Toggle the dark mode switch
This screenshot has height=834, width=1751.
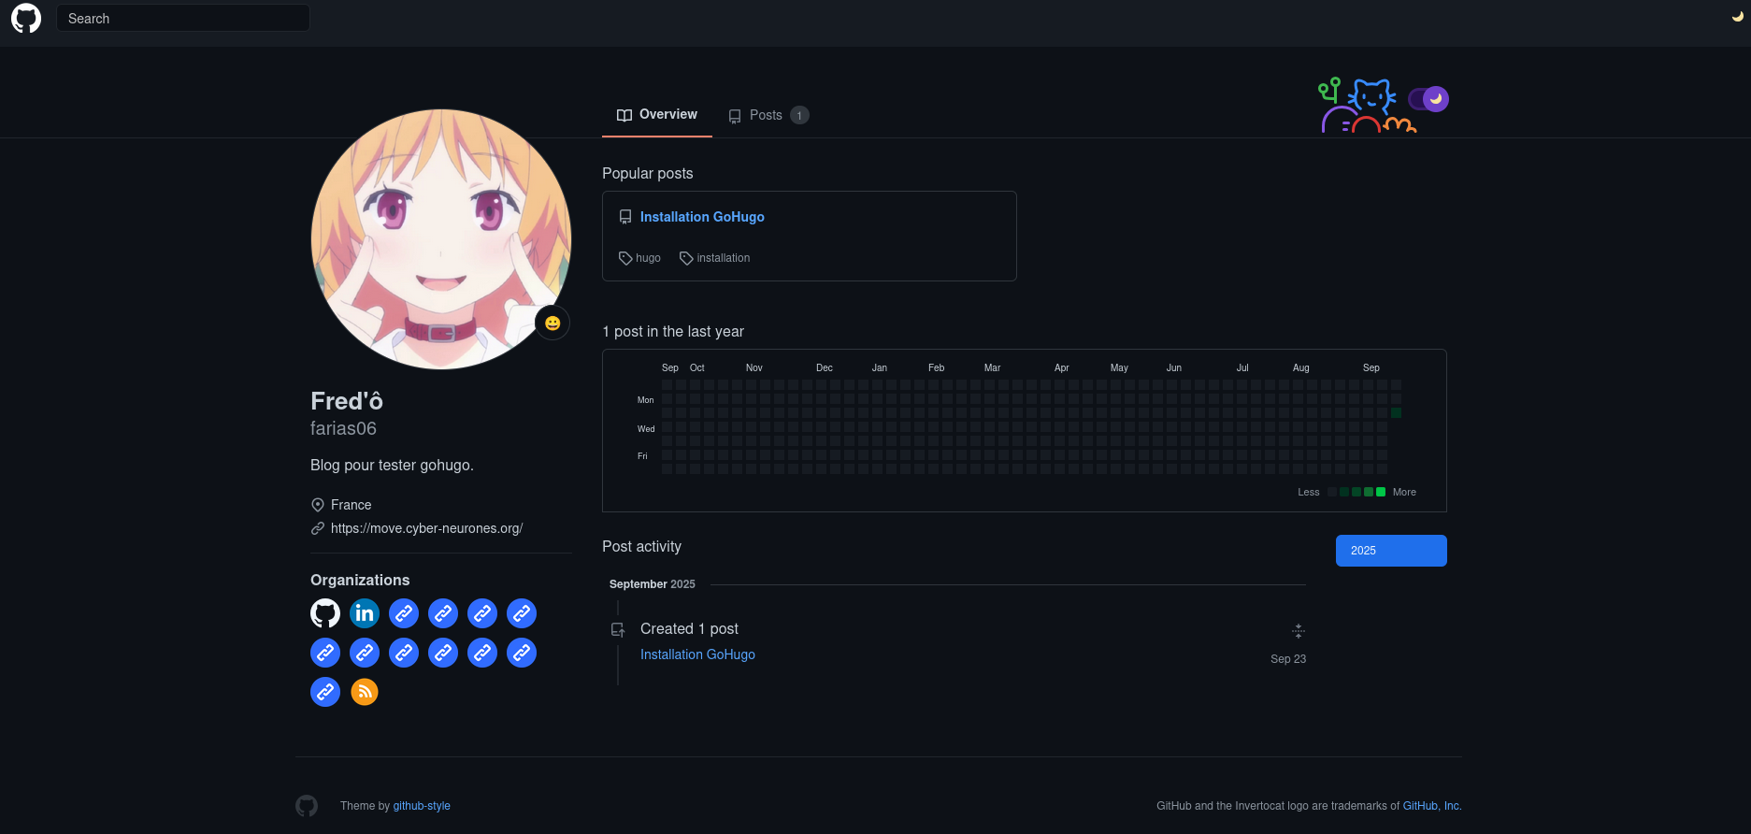pos(1428,99)
